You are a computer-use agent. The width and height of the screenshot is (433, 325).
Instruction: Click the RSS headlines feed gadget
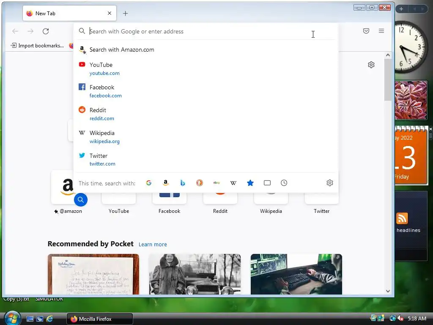click(411, 225)
